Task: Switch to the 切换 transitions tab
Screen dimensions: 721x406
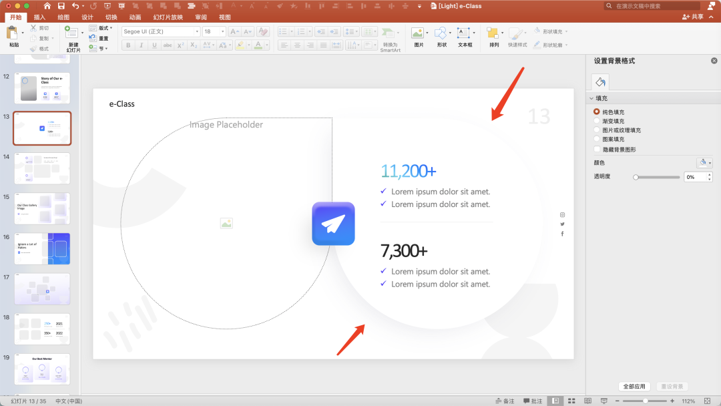Action: 111,17
